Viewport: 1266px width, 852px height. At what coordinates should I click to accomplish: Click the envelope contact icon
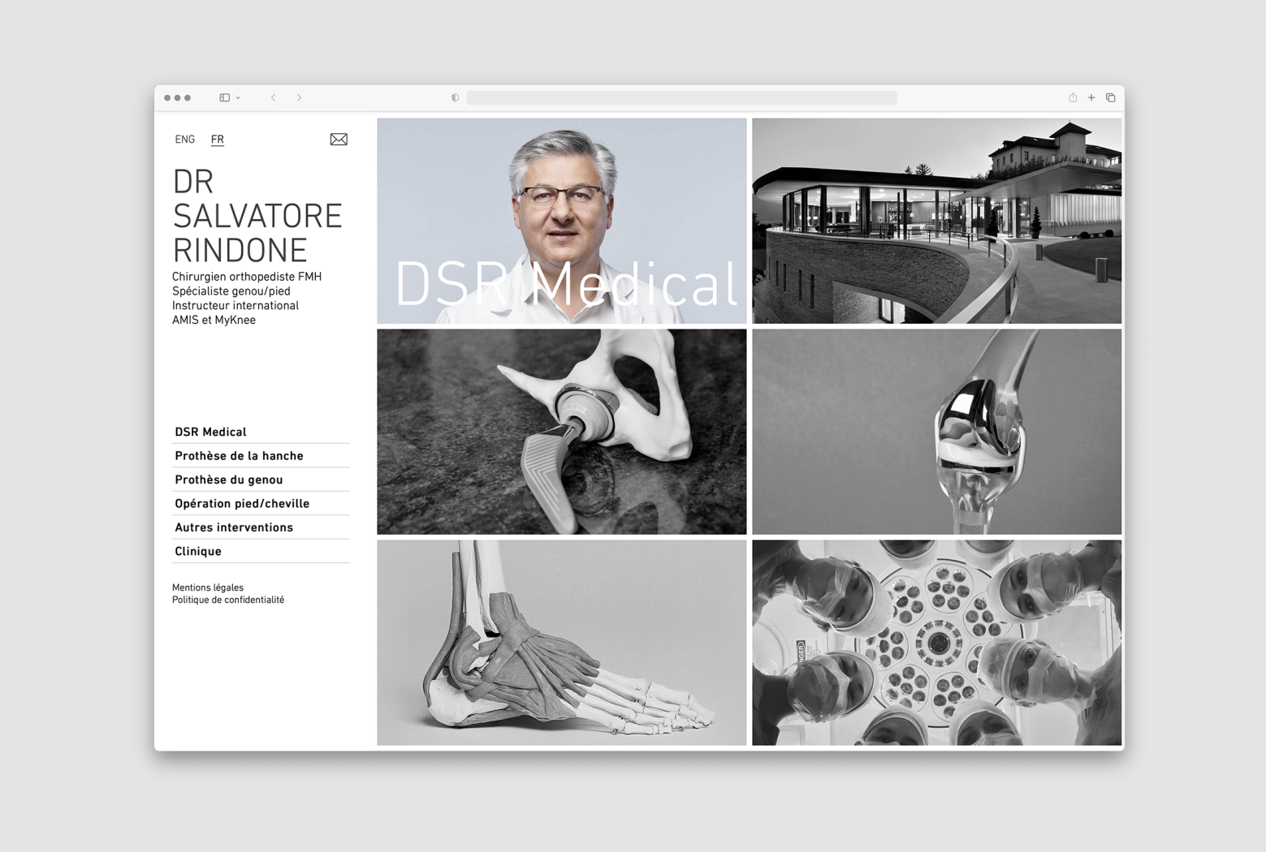339,140
